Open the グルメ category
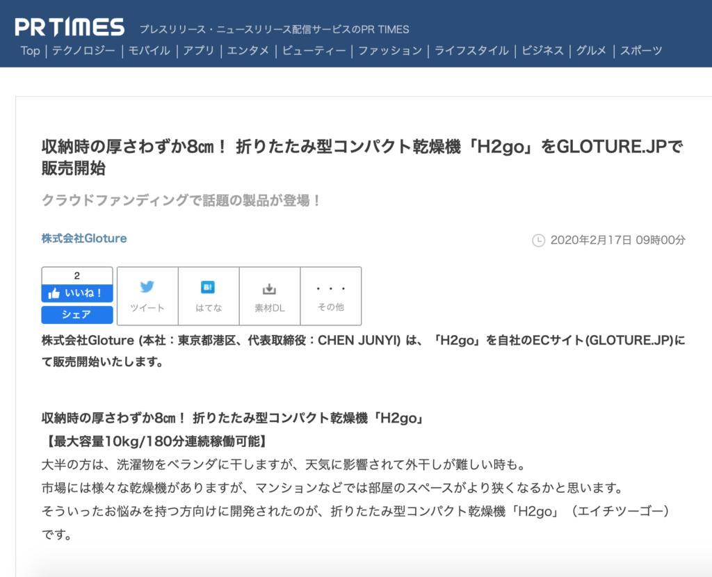712x577 pixels. coord(591,50)
